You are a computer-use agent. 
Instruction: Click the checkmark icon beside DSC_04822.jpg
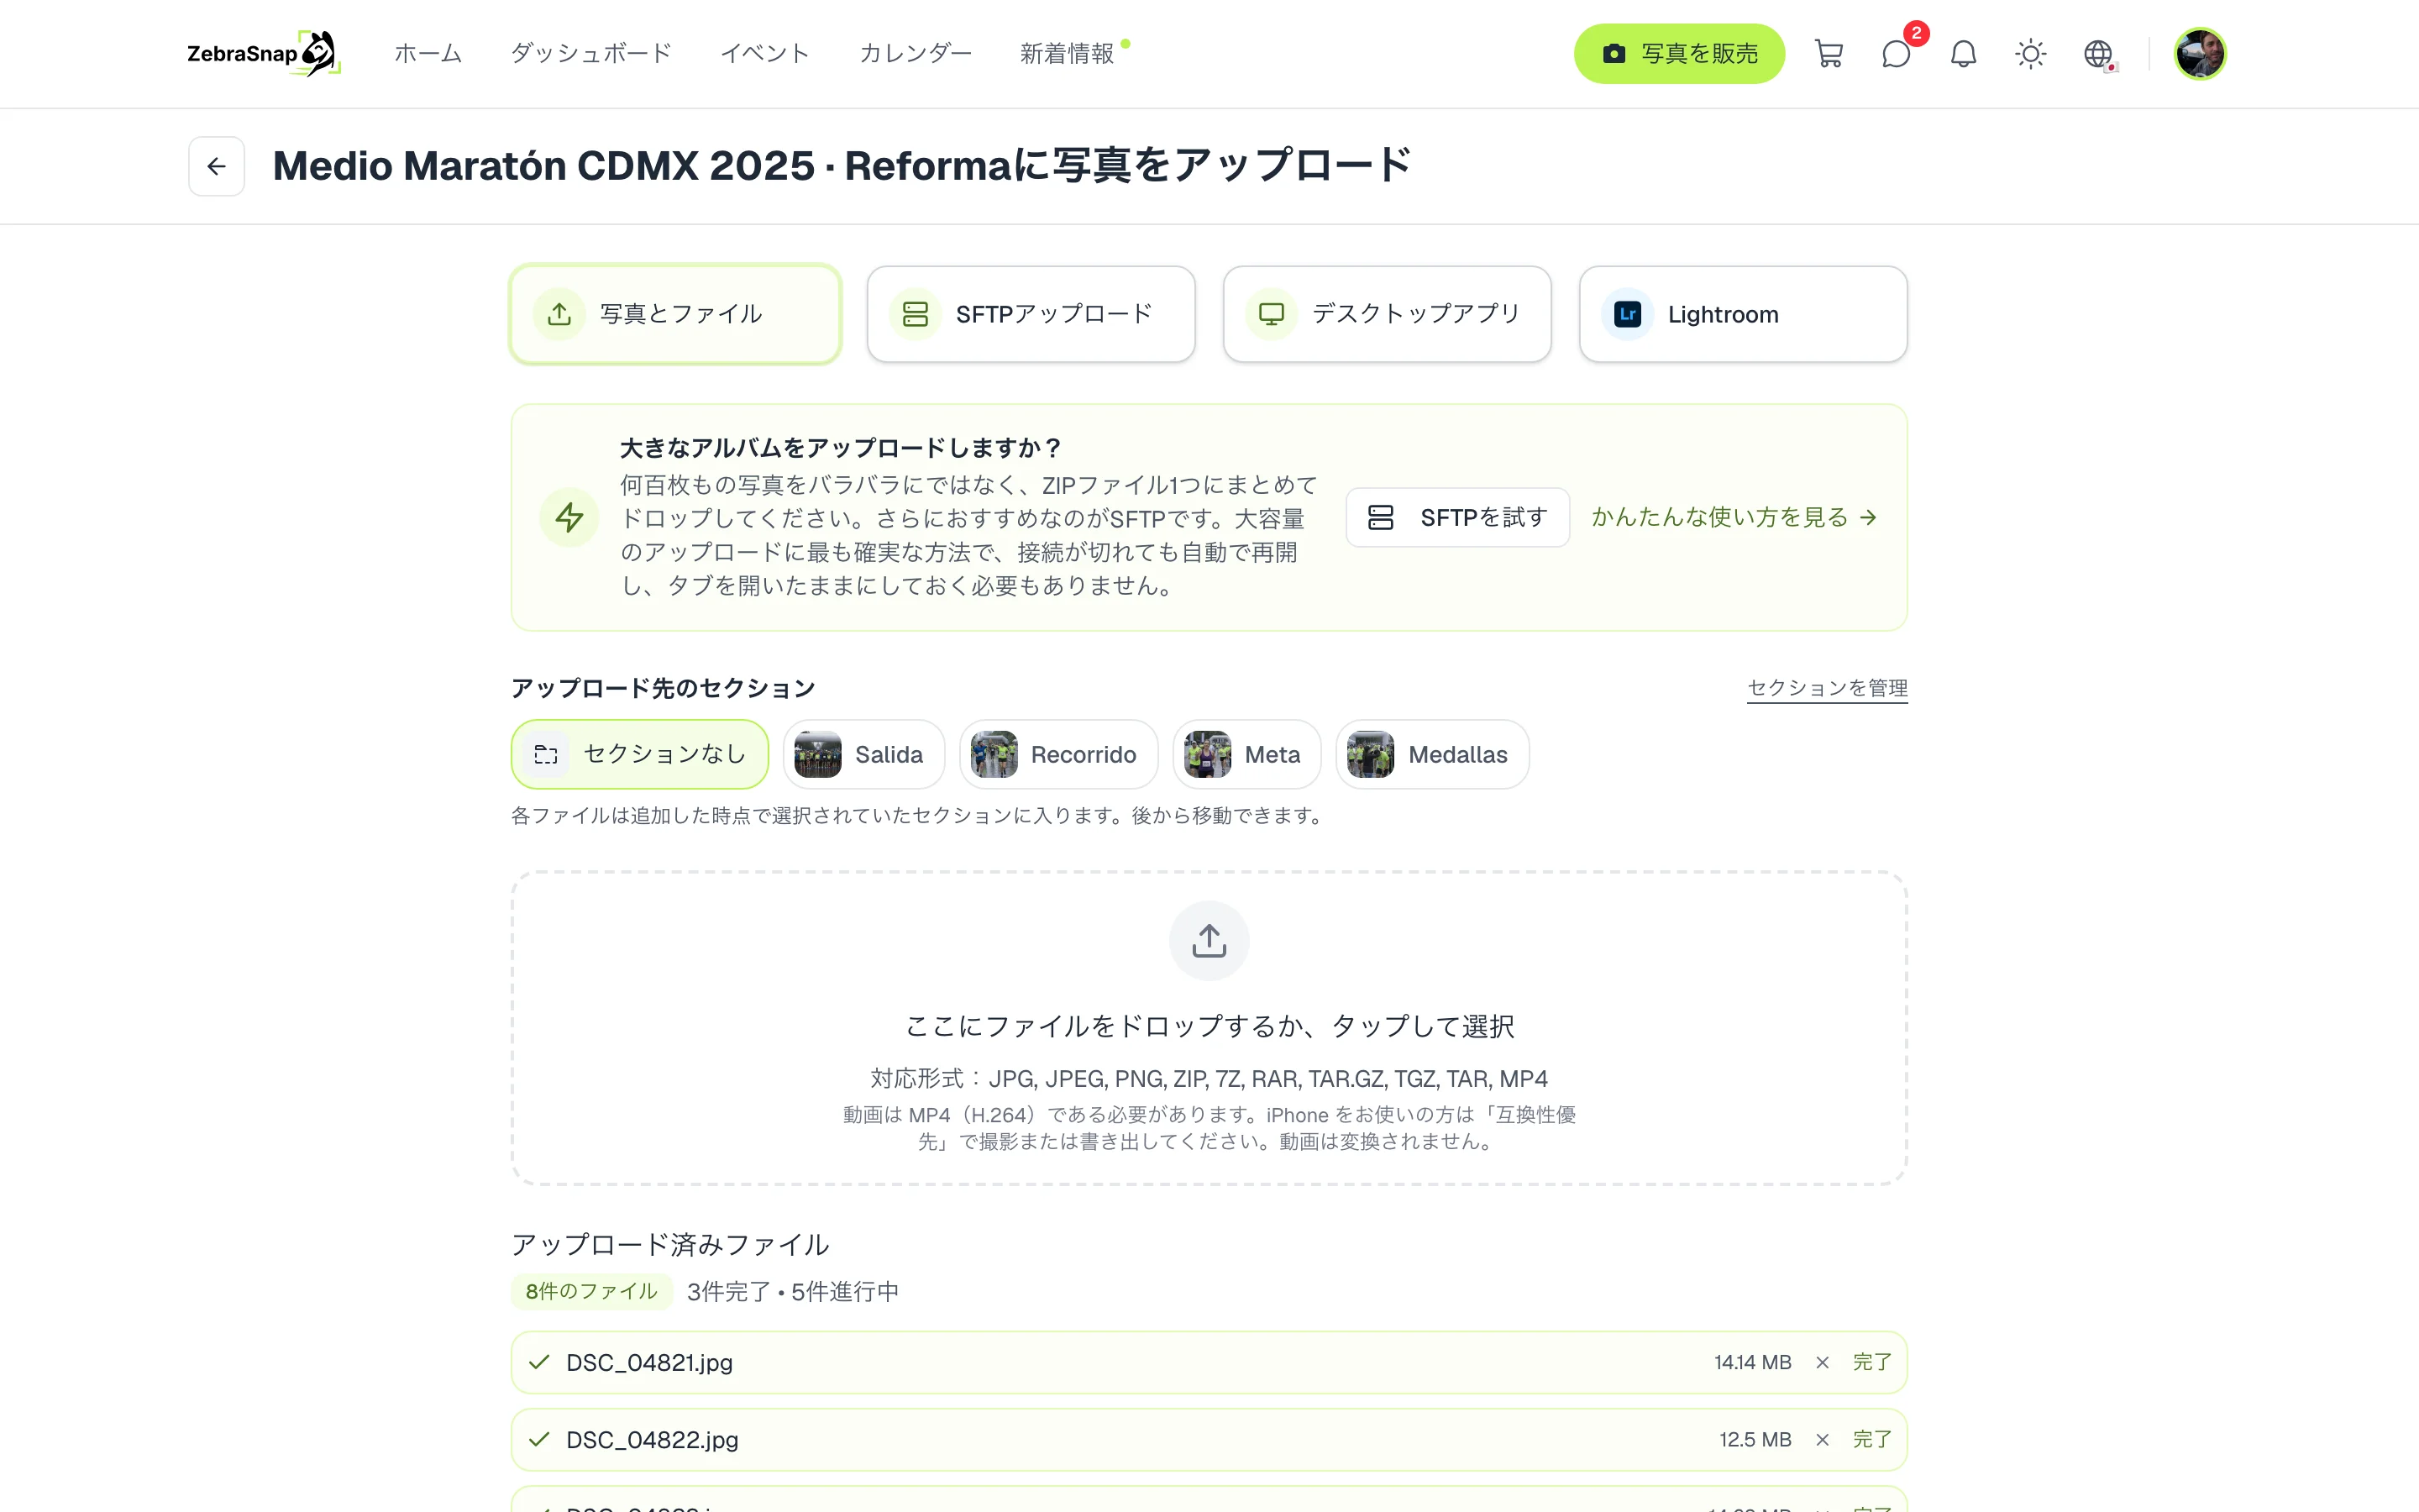538,1439
